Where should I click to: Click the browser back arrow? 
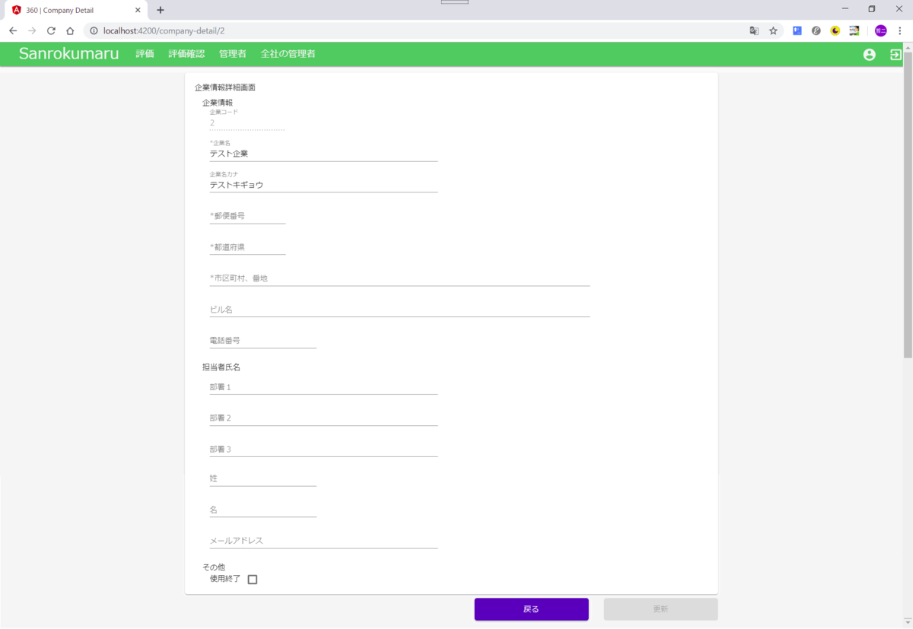[13, 31]
